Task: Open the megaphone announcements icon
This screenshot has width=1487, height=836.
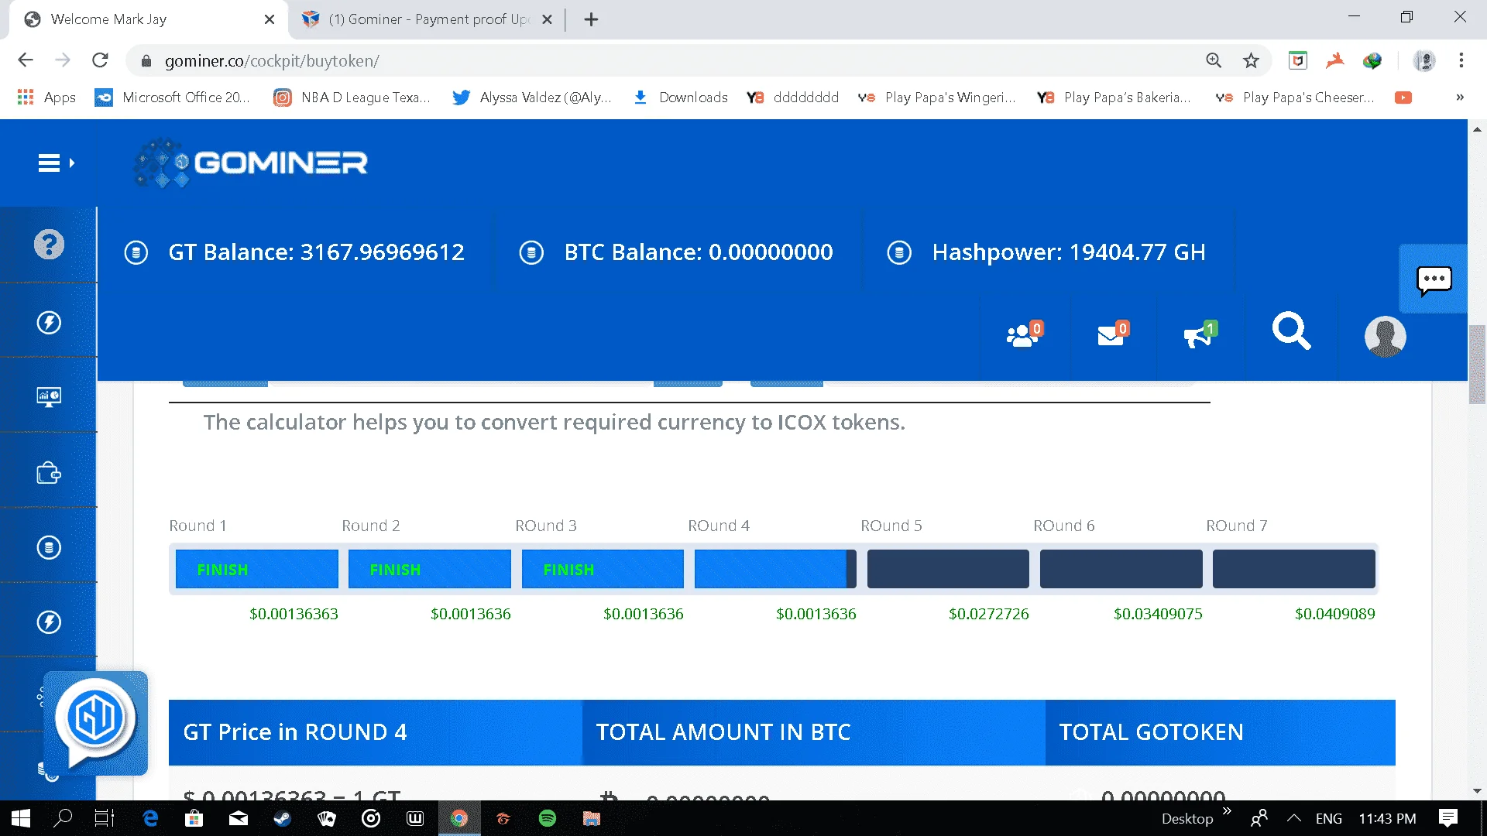Action: point(1200,334)
